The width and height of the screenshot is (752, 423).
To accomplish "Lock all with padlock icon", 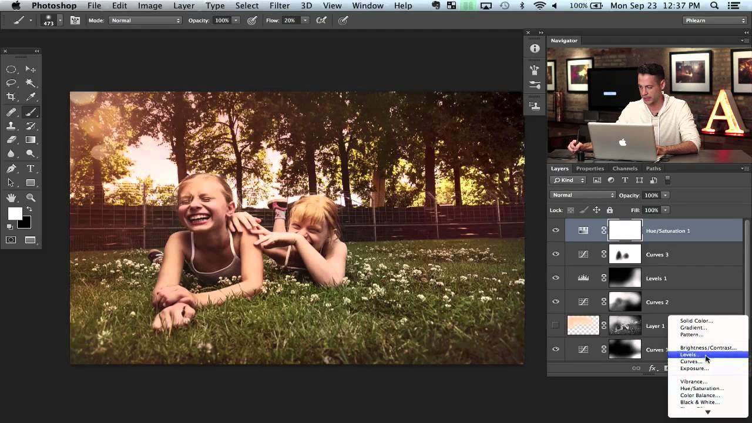I will 609,210.
